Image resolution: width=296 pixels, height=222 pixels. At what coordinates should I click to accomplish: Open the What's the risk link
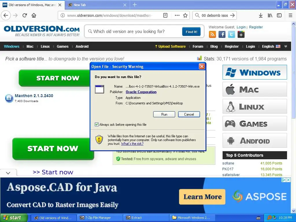132,144
